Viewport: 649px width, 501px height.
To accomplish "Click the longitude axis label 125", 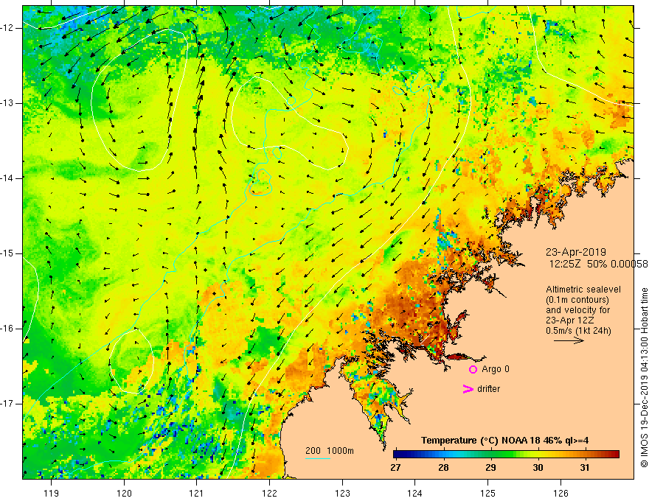I will (x=488, y=493).
